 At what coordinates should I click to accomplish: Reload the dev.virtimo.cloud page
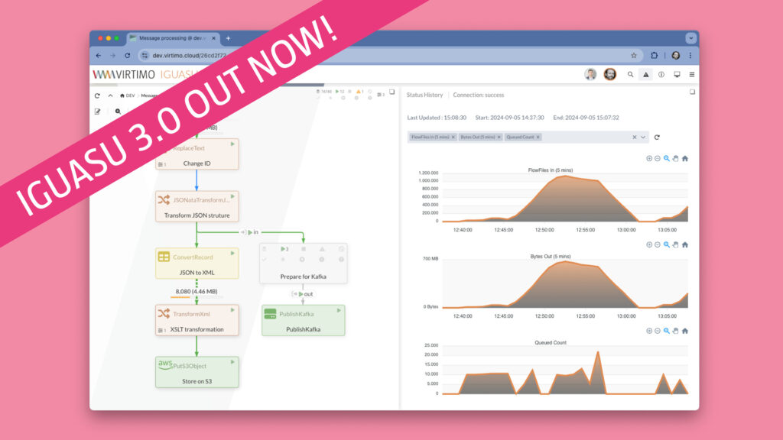(x=128, y=55)
